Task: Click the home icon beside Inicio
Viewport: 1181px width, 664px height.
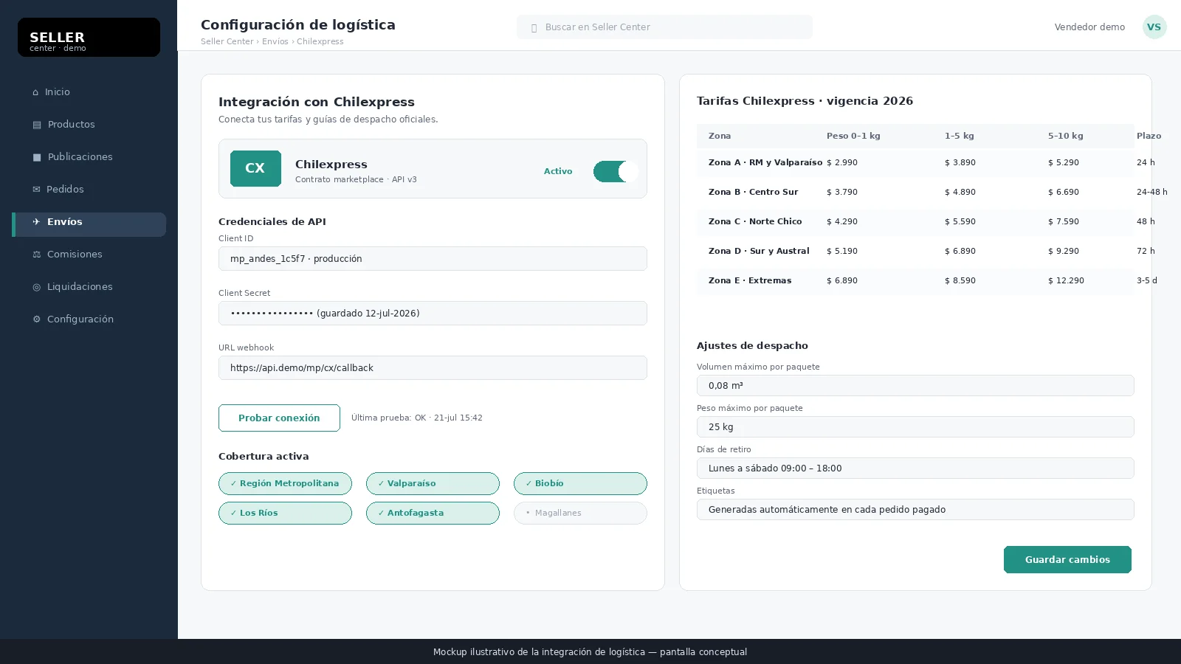Action: [x=35, y=92]
